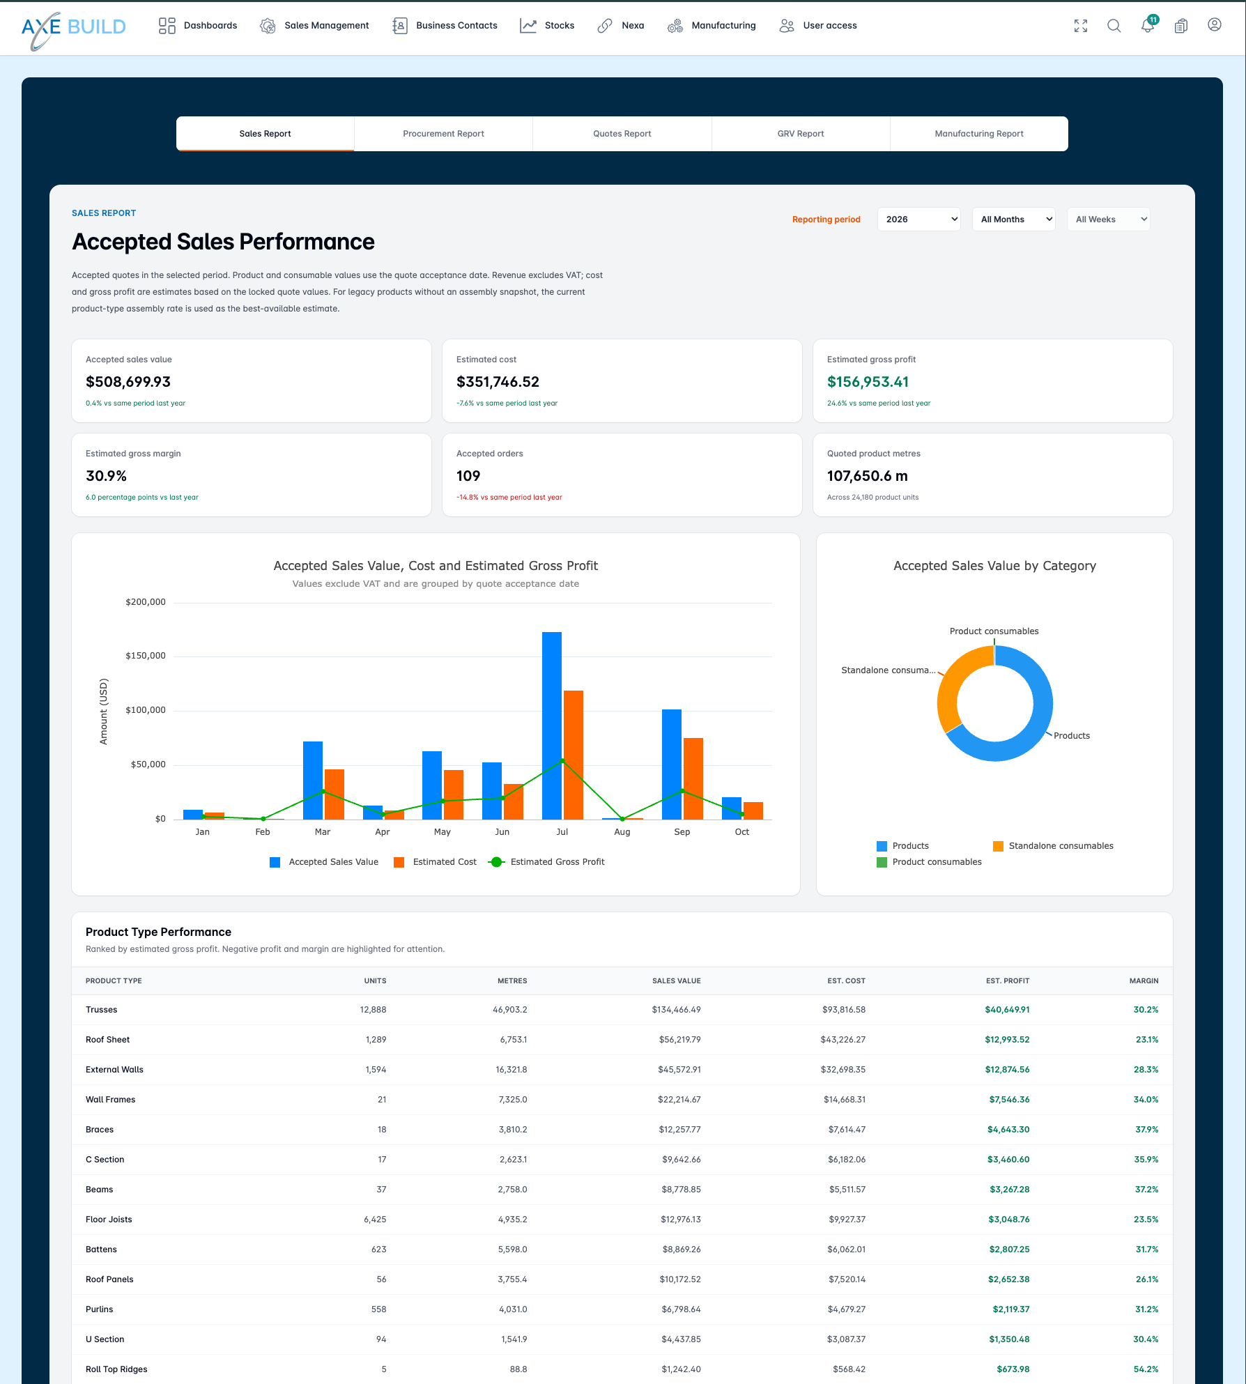Click the User access people icon

[787, 26]
